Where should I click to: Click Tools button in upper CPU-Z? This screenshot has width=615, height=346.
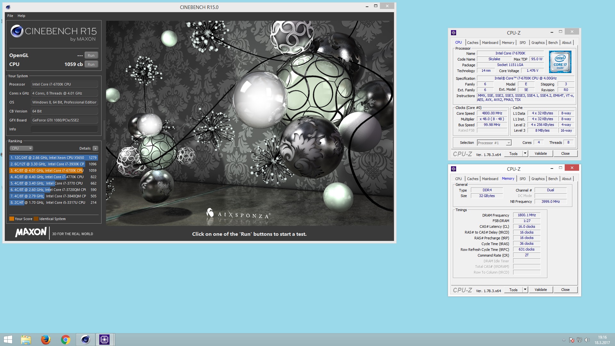click(513, 154)
